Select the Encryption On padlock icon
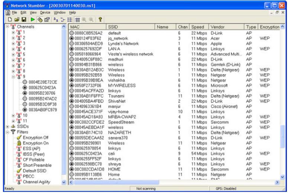This screenshot has height=193, width=288. coord(19,143)
